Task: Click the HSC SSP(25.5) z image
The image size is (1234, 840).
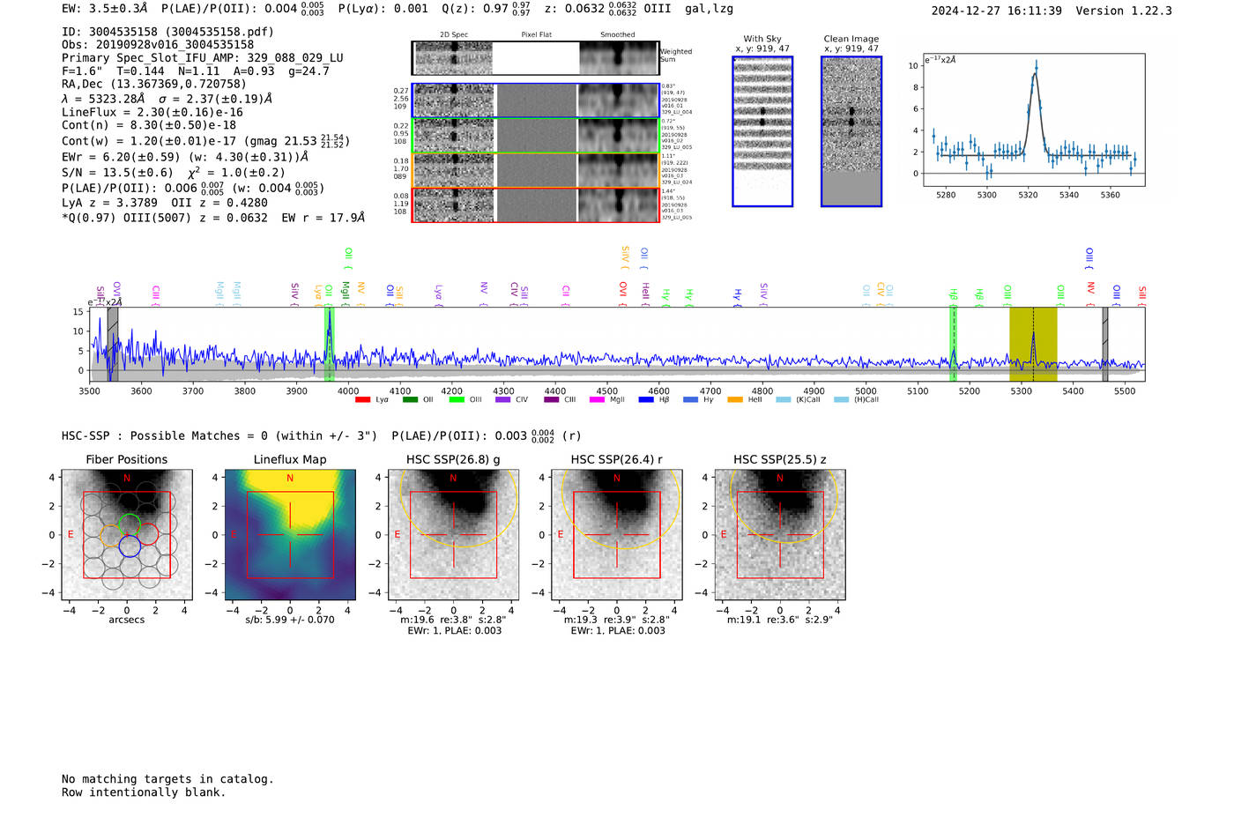Action: pos(780,535)
